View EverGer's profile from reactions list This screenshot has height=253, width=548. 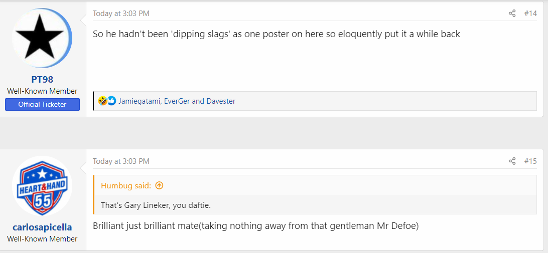point(176,101)
